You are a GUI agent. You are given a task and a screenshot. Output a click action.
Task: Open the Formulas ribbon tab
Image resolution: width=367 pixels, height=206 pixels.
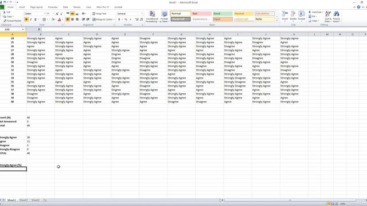[53, 7]
